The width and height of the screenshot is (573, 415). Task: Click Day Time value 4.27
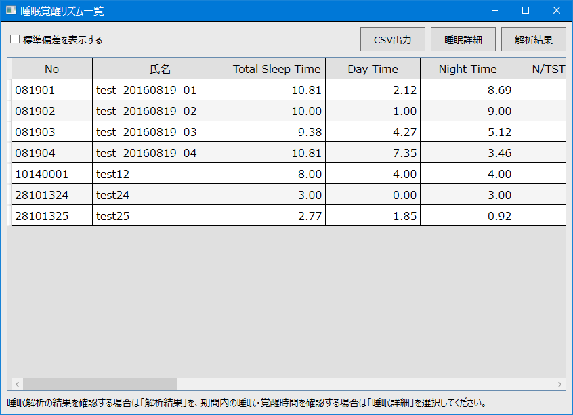pyautogui.click(x=373, y=131)
